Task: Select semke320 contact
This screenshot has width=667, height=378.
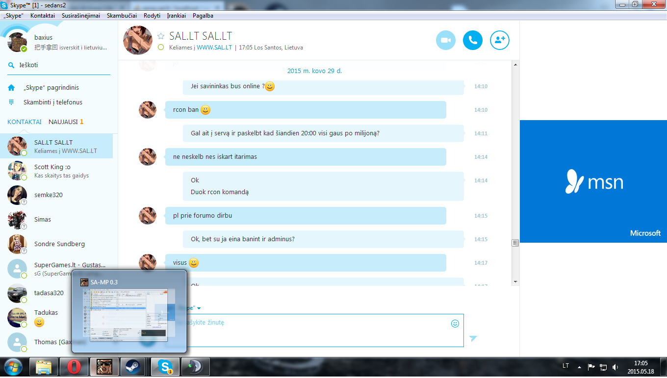Action: click(x=56, y=195)
